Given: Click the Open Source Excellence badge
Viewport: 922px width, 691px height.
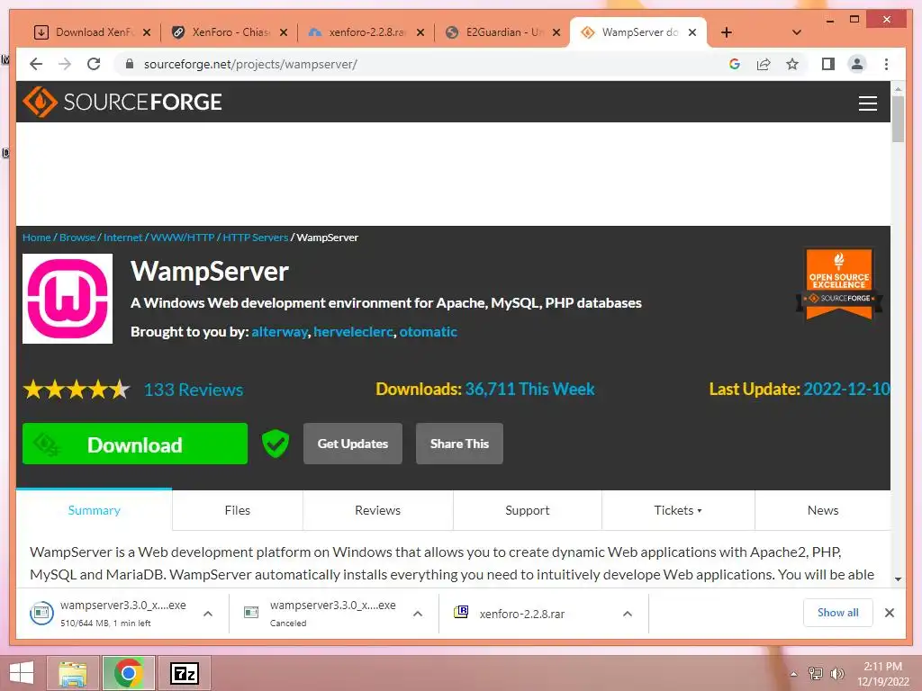Looking at the screenshot, I should pyautogui.click(x=839, y=283).
